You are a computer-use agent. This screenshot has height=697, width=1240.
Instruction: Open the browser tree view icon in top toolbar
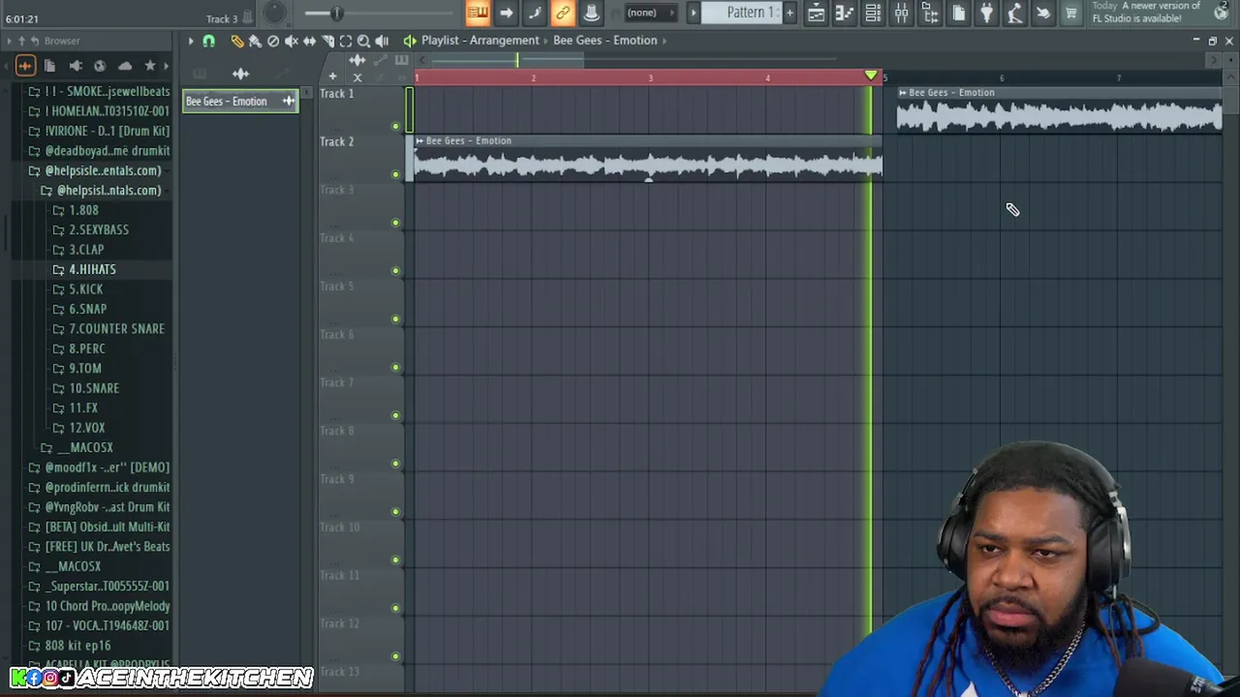coord(930,13)
